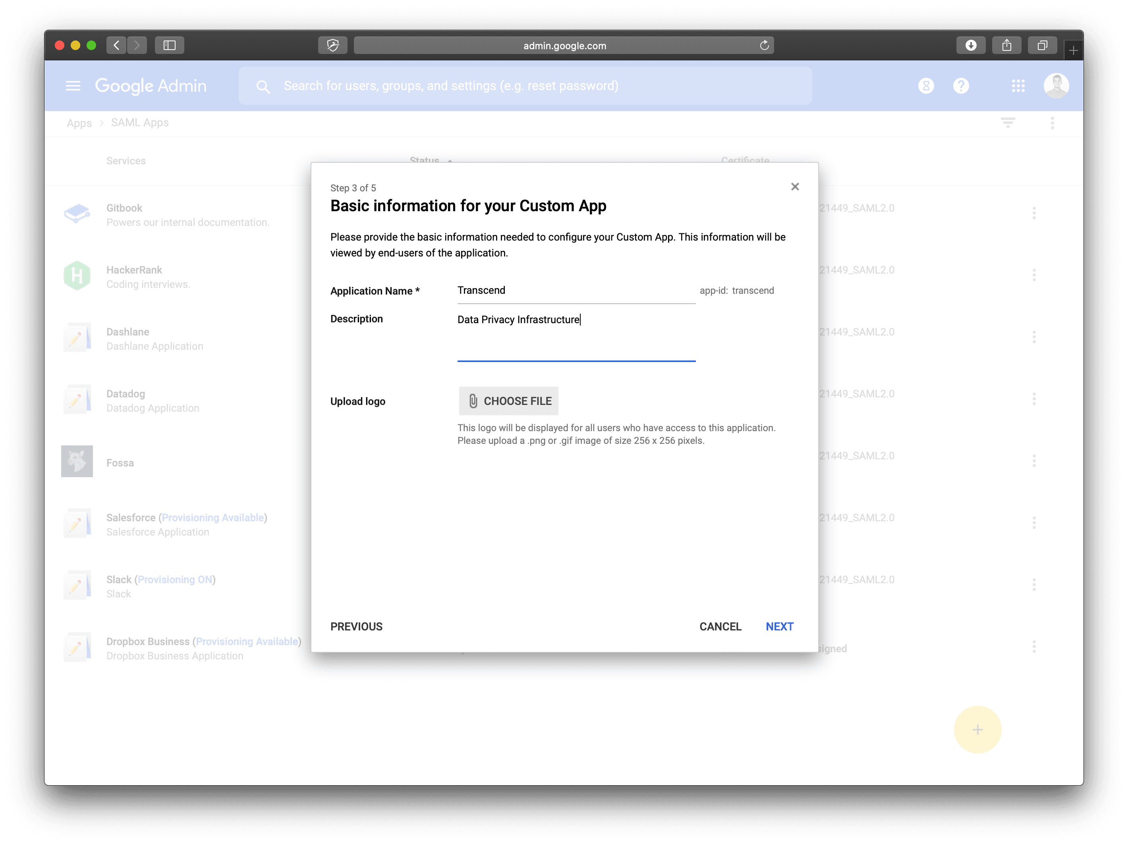1128x844 pixels.
Task: Open the page-level more options menu
Action: pyautogui.click(x=1052, y=123)
